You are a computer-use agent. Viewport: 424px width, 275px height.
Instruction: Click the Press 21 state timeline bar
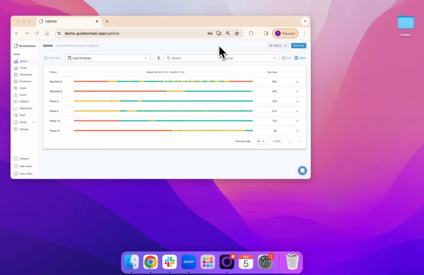(163, 131)
